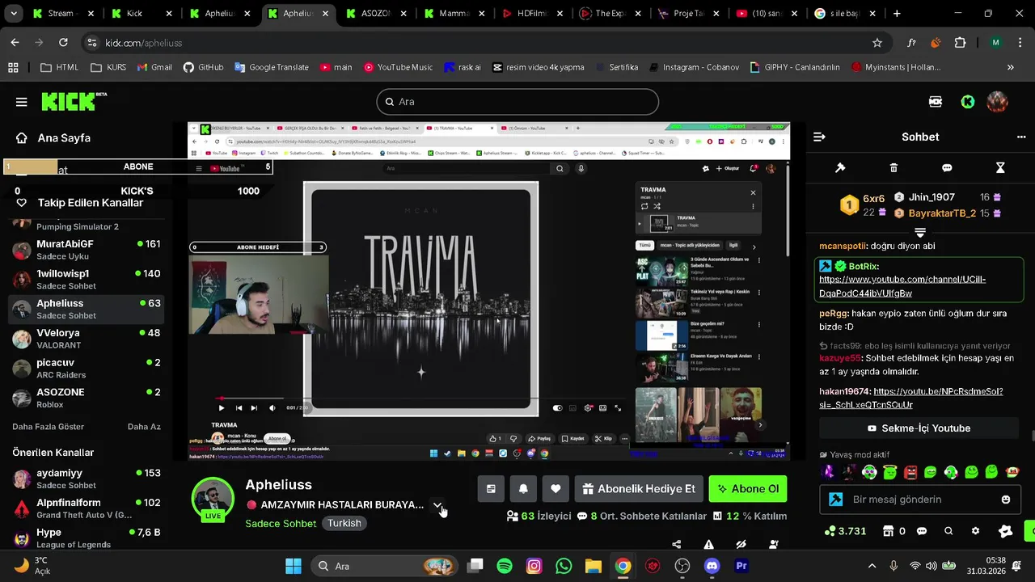
Task: Click the green K icon in header
Action: (x=968, y=102)
